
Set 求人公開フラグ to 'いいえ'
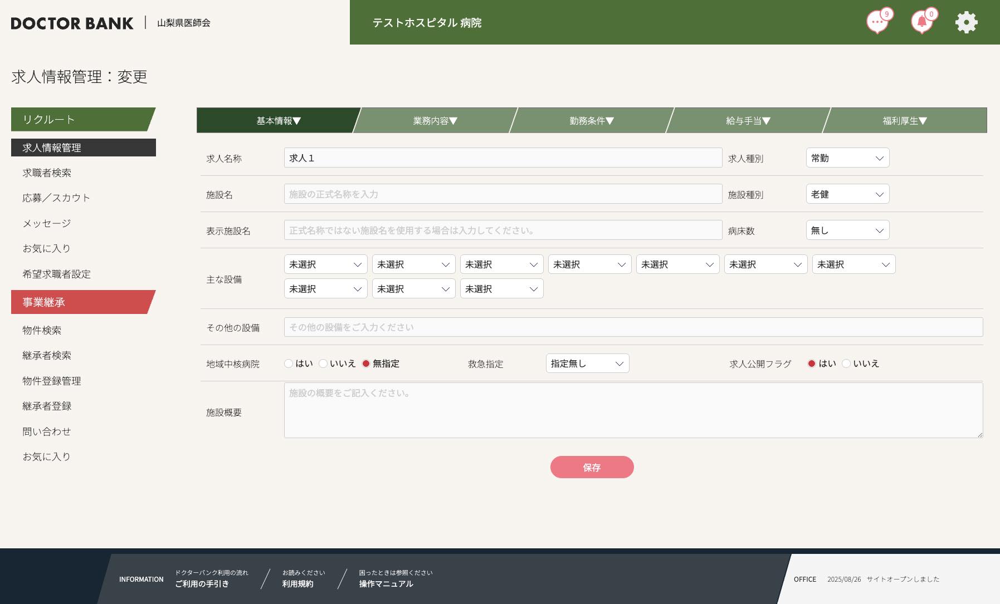[x=846, y=364]
